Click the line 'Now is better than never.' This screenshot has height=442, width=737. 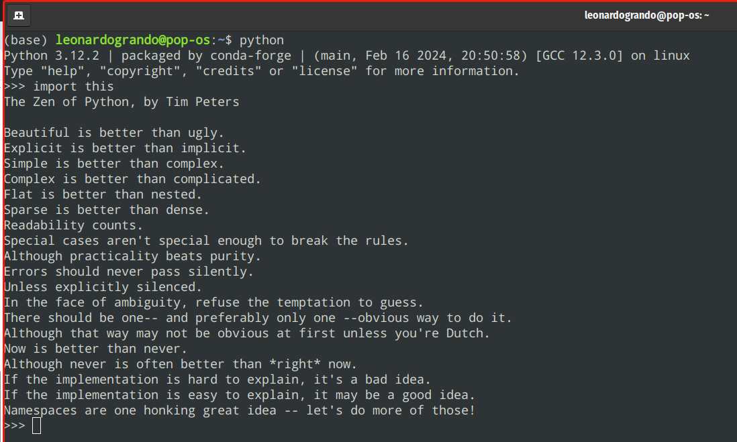coord(96,349)
